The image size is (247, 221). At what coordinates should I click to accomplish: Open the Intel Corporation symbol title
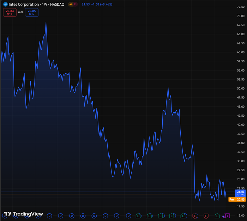click(36, 5)
